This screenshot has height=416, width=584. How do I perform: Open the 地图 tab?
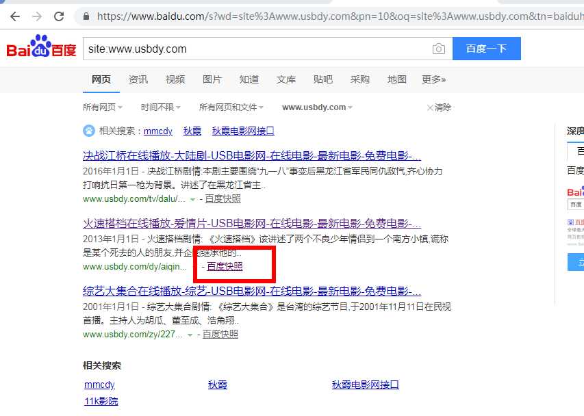[x=396, y=79]
